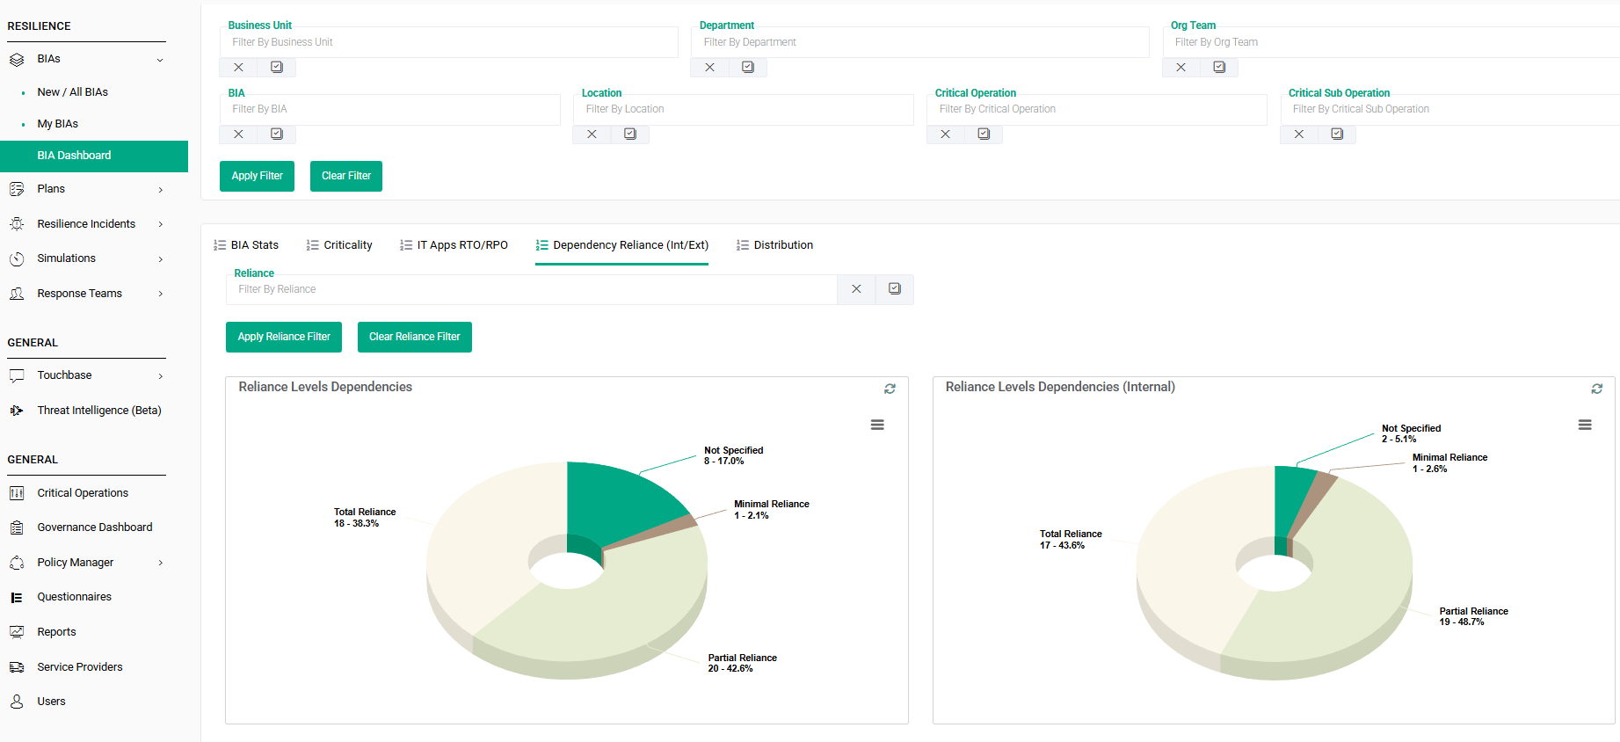Click the BIAs layers icon in sidebar
The image size is (1620, 742).
17,60
